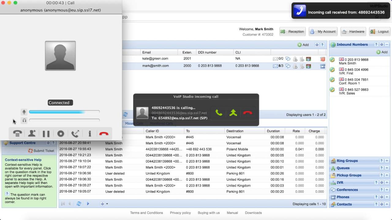Put the connected call on hold
The height and width of the screenshot is (220, 392).
coord(46,134)
